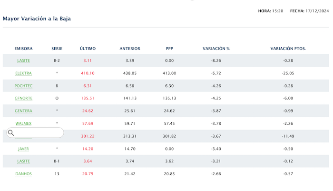333x191 pixels.
Task: Go to the POCHTEC issuer page
Action: tap(23, 86)
